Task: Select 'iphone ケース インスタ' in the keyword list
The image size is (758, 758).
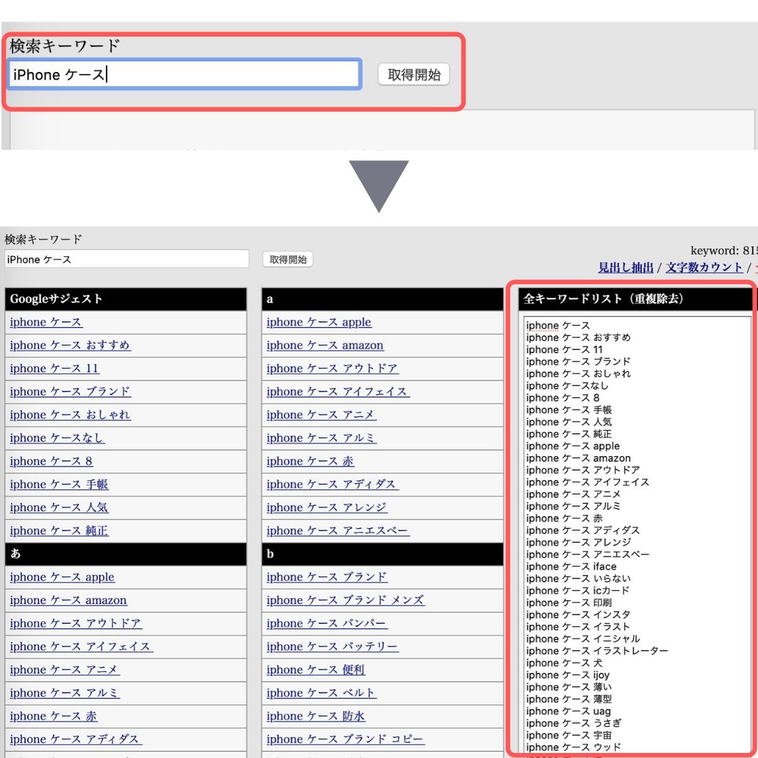Action: [x=578, y=615]
